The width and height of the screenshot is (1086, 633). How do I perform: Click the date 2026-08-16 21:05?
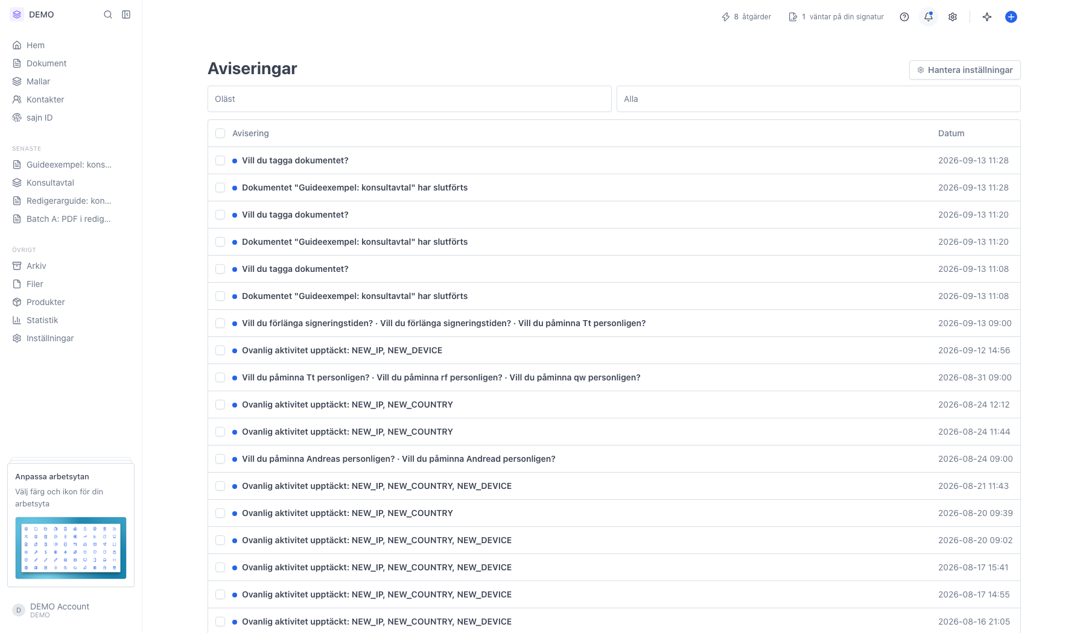(x=974, y=622)
